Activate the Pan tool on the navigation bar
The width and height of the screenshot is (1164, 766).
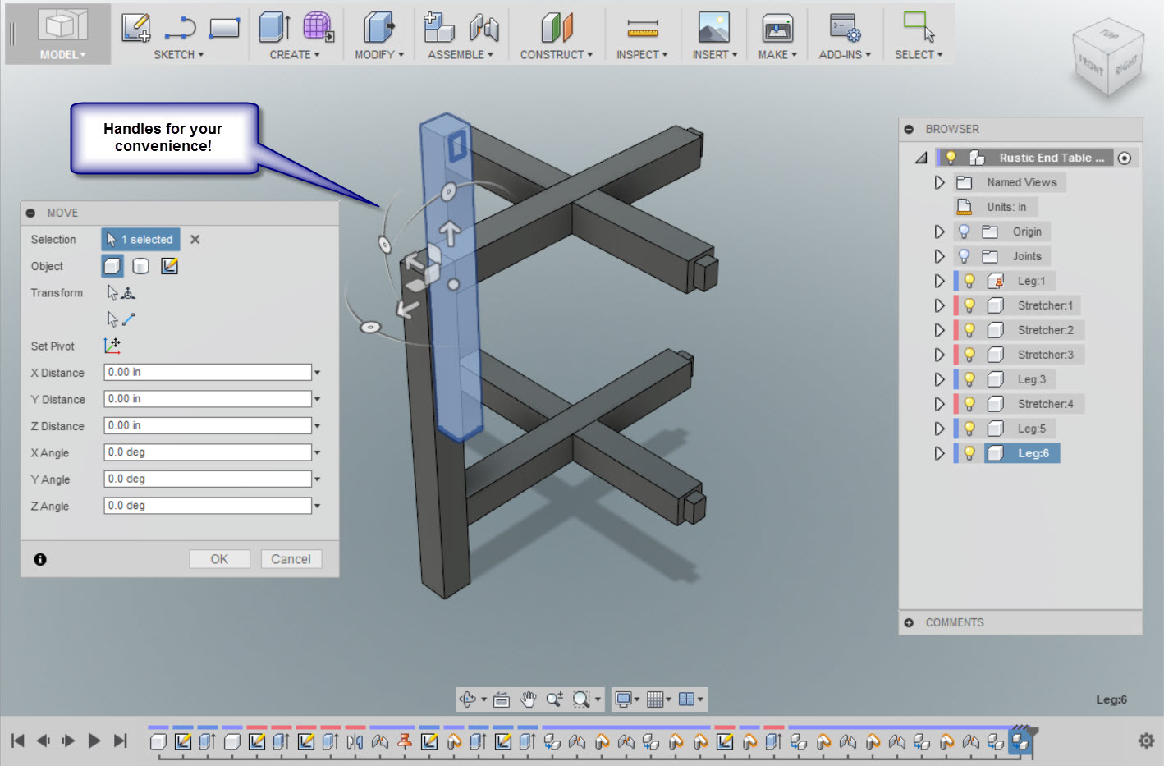point(528,699)
